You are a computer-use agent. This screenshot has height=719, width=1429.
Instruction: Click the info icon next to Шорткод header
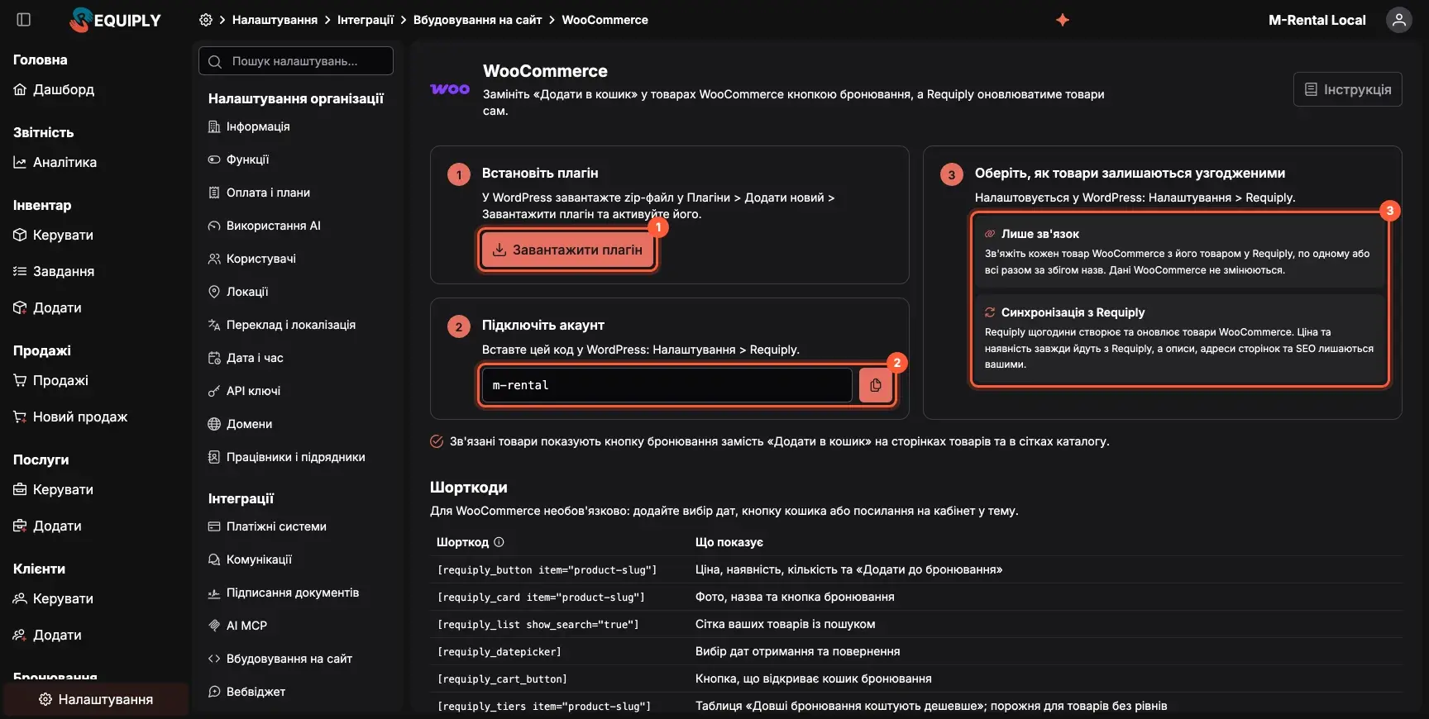[499, 542]
